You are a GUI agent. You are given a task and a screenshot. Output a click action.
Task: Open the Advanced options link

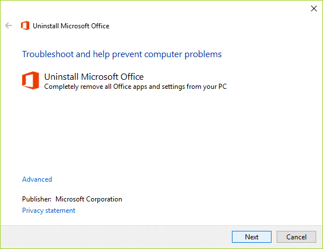[37, 179]
